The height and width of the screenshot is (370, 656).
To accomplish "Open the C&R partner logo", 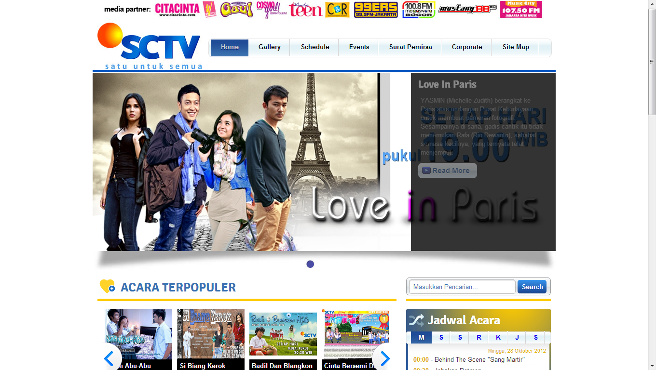I will coord(337,9).
